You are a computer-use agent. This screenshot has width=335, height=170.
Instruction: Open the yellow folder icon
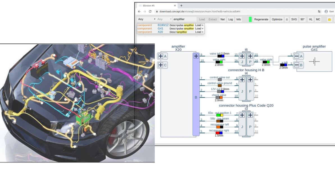point(329,19)
